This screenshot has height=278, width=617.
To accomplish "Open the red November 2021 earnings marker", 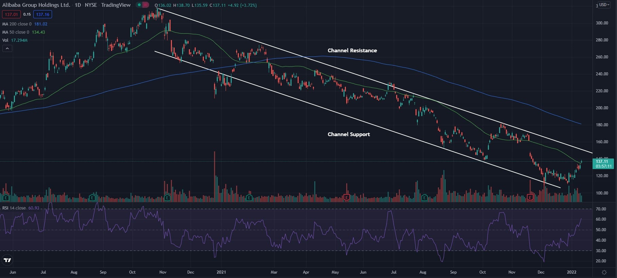I will click(x=530, y=197).
